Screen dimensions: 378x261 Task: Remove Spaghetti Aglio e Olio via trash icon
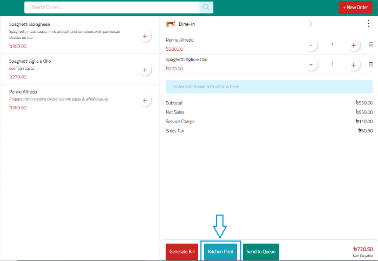(x=370, y=64)
